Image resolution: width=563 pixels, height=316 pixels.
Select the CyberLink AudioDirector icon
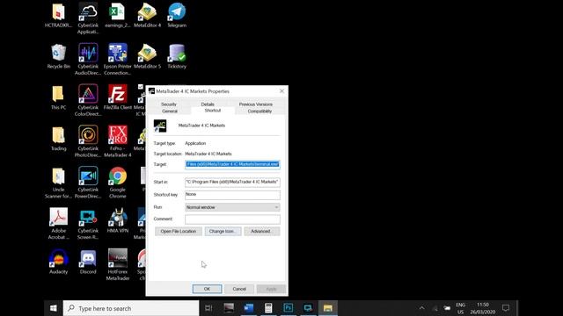88,59
